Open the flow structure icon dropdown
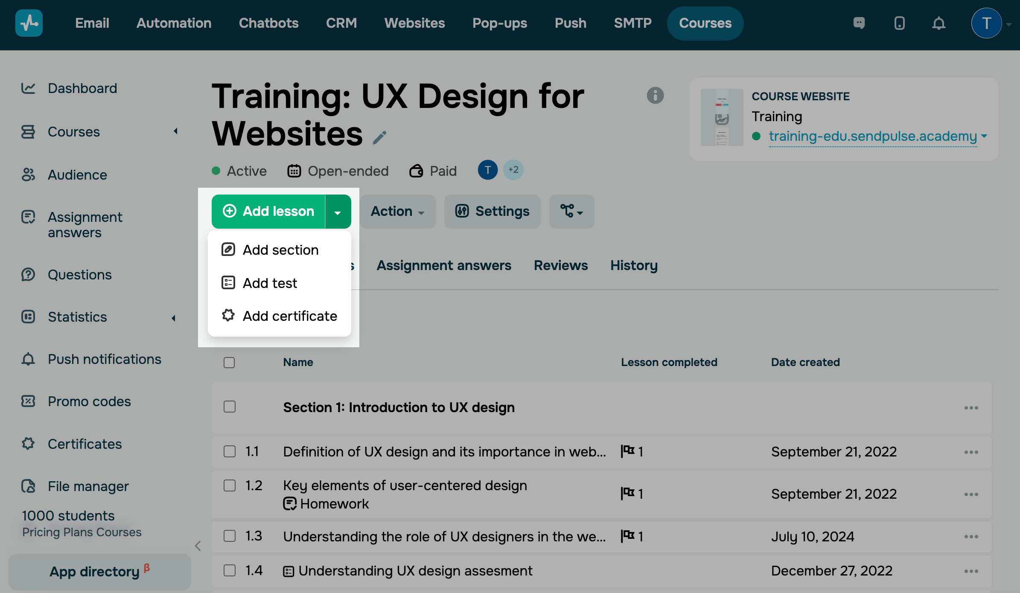Viewport: 1020px width, 593px height. pyautogui.click(x=571, y=211)
